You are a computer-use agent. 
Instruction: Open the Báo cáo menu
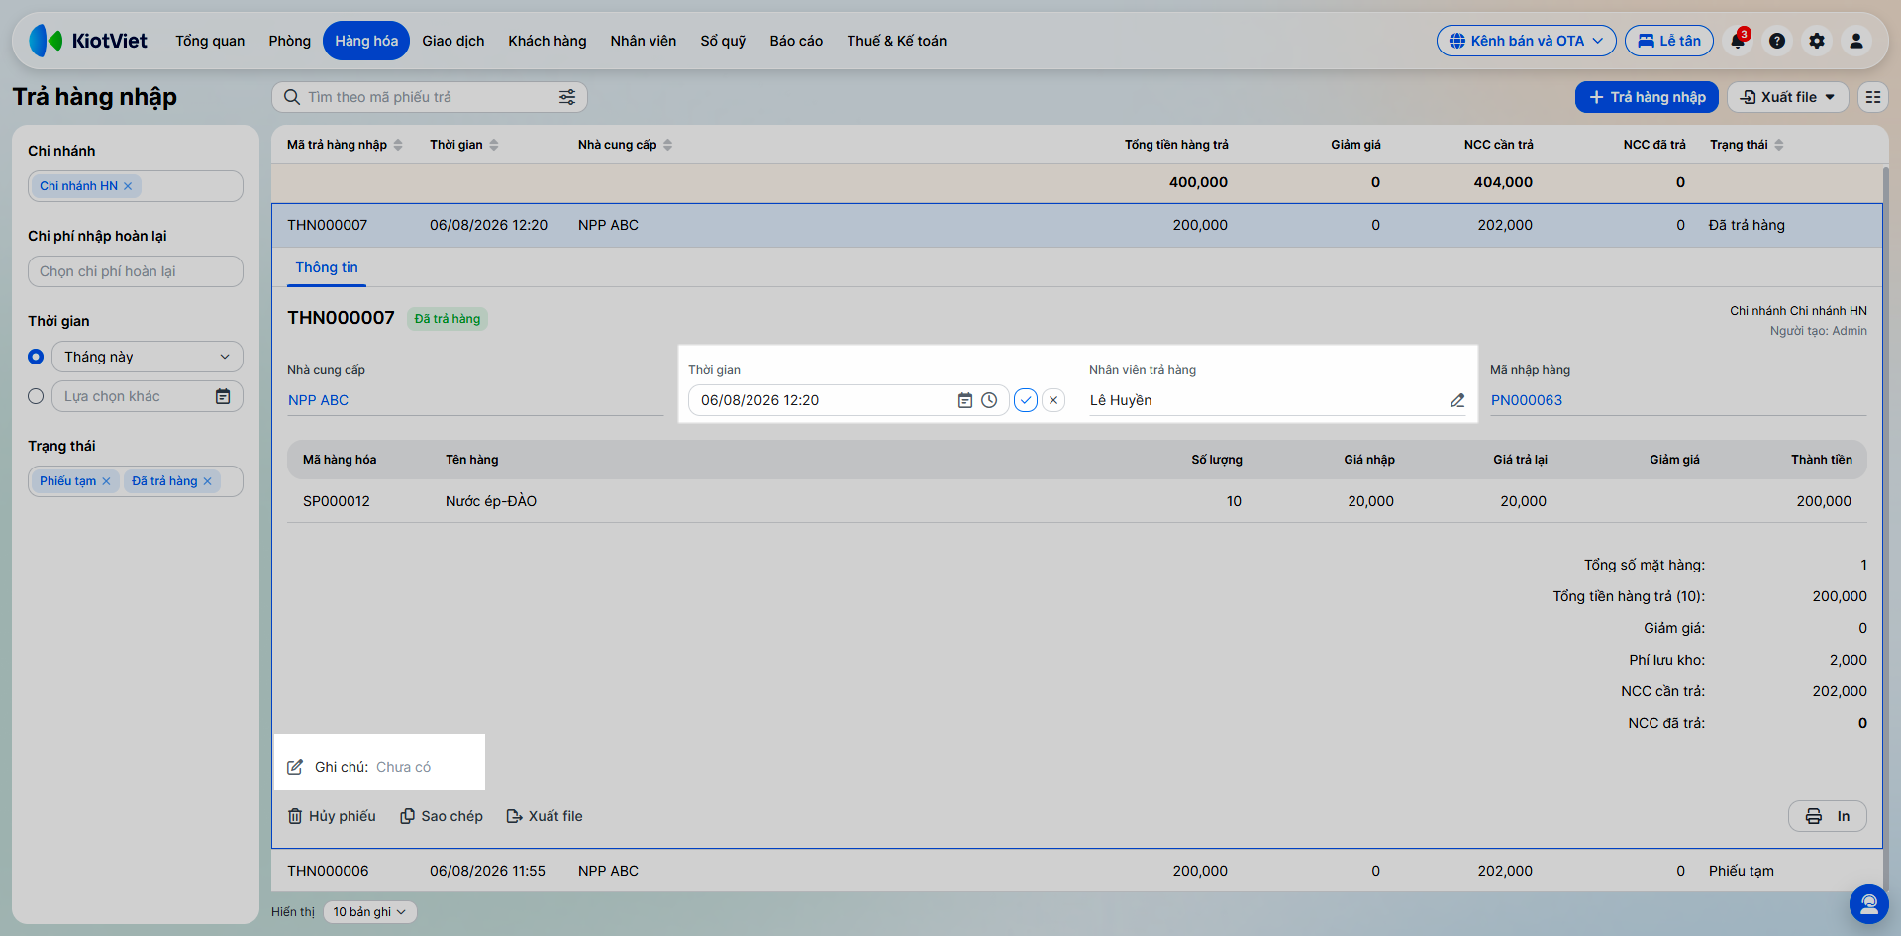(796, 41)
